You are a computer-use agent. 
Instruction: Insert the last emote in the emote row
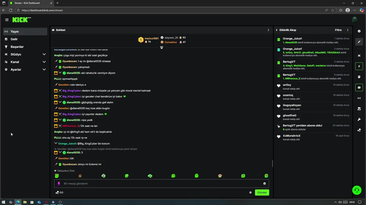(x=266, y=176)
